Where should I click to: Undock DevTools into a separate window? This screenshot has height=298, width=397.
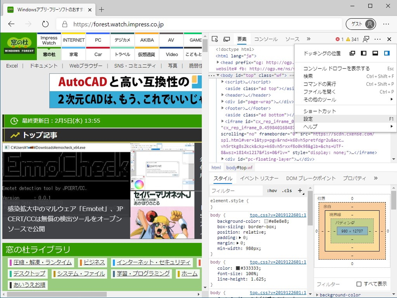click(x=352, y=53)
